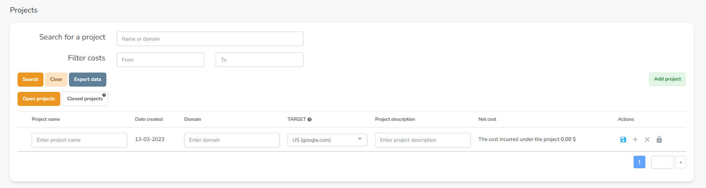
Task: Open the US (google.com) target dropdown
Action: pos(327,140)
